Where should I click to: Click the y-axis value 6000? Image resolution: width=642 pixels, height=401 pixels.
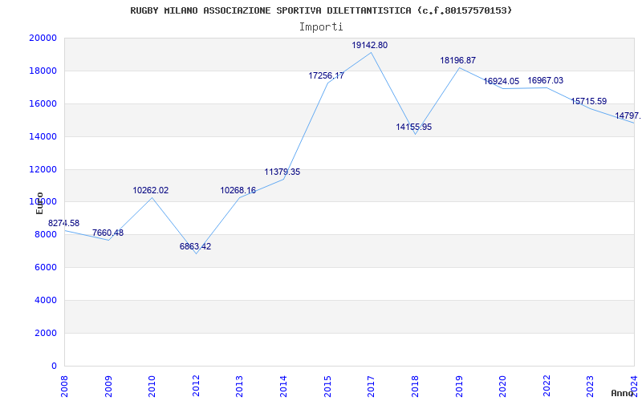pos(46,267)
